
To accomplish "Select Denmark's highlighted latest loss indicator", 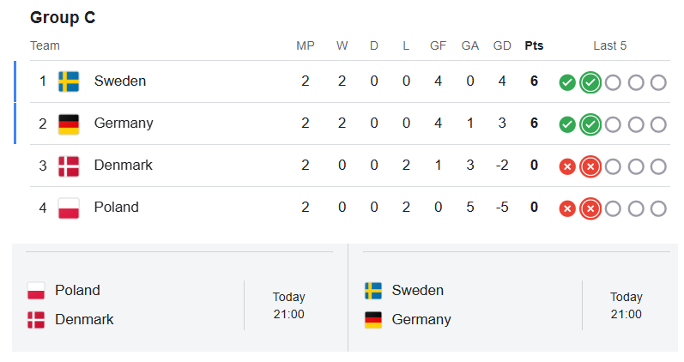I will click(x=590, y=166).
